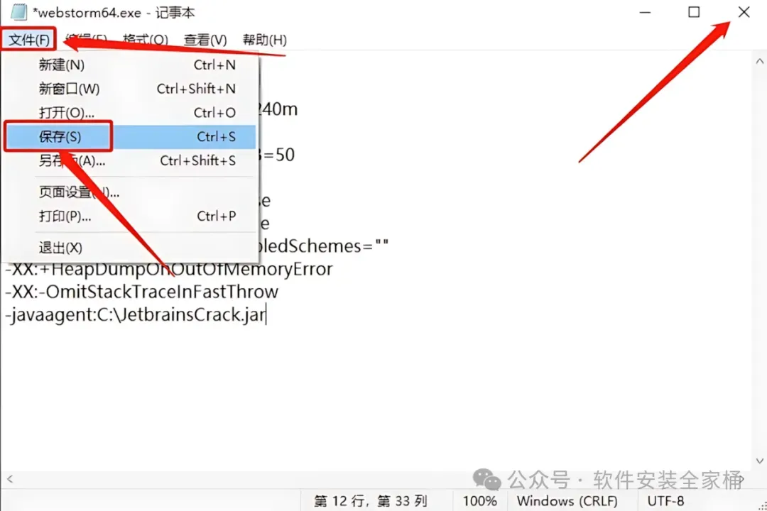Open the 帮助(H) menu
Screen dimensions: 767x511
pyautogui.click(x=265, y=40)
